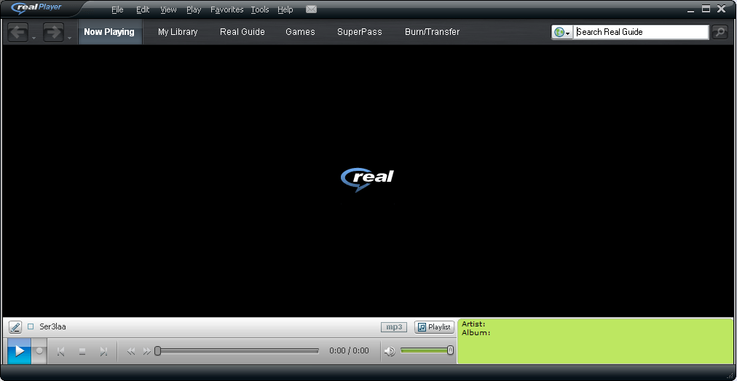Viewport: 737px width, 381px height.
Task: Click the small square icon beside Ser3laa
Action: pyautogui.click(x=31, y=326)
